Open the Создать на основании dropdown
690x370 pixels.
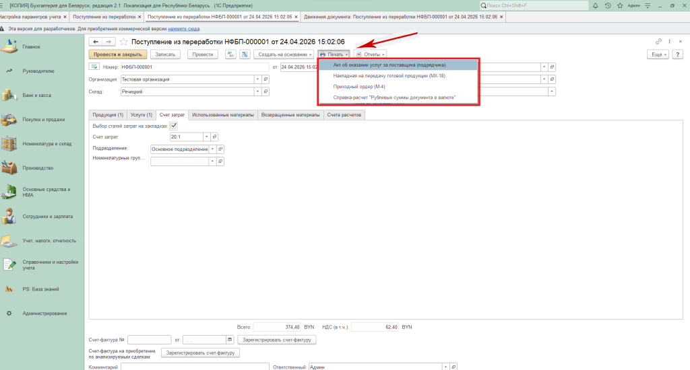point(284,54)
